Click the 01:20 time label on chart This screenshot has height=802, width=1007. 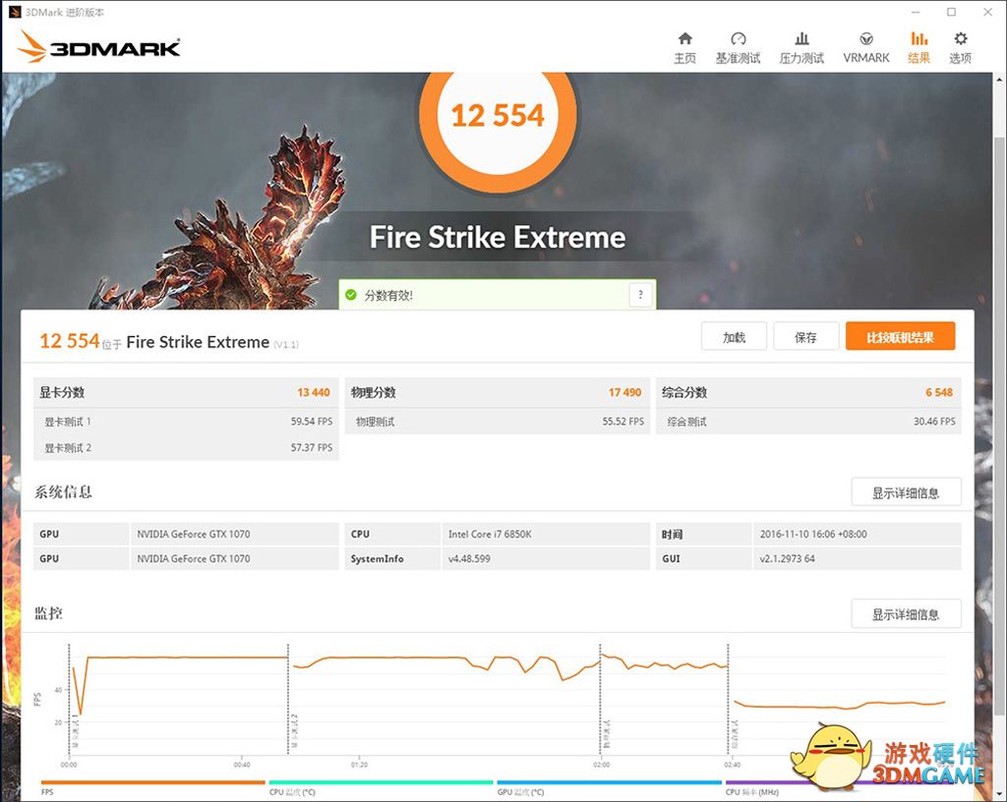tap(359, 765)
